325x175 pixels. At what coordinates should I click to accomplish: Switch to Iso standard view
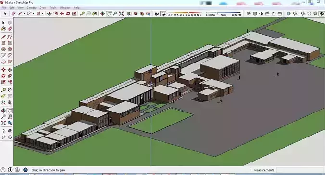(249, 13)
